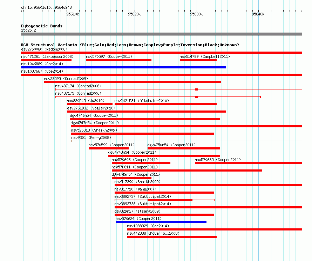
Task: Click the 95640k ruler label
Action: click(x=258, y=14)
